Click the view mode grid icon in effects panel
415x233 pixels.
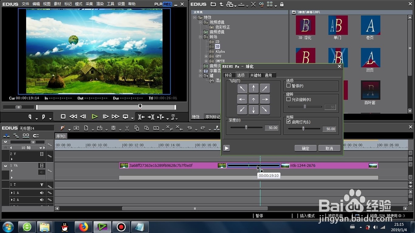click(x=270, y=4)
